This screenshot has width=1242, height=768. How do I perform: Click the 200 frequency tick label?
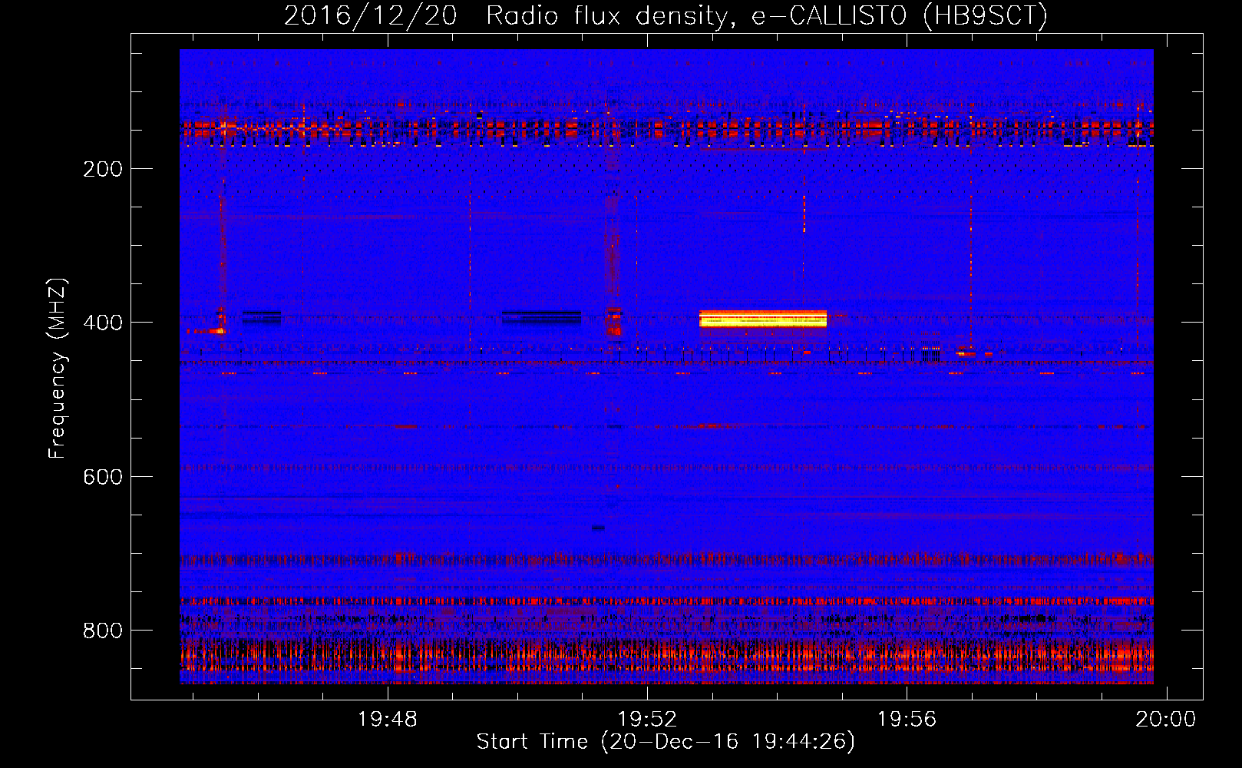(x=103, y=169)
